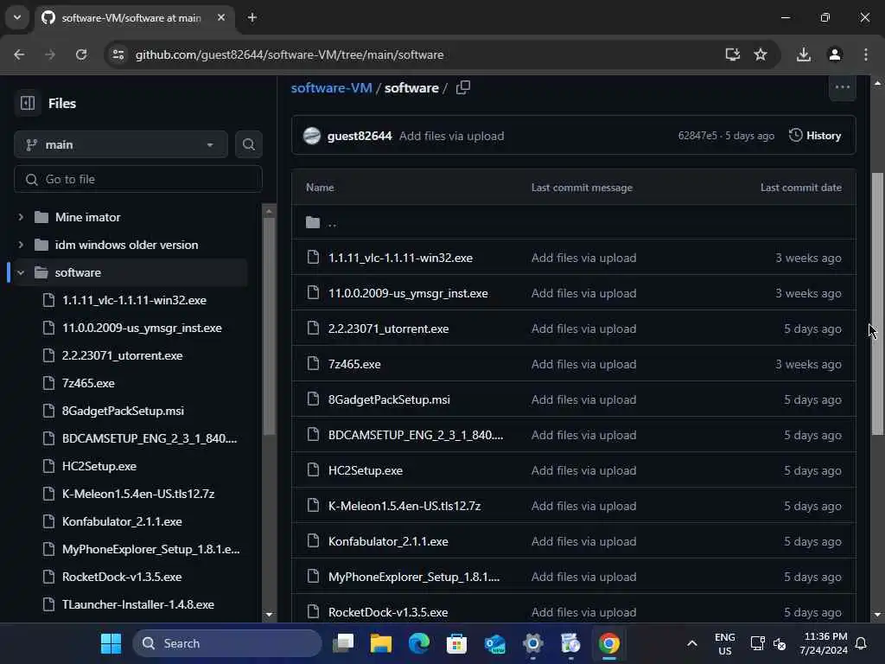Click guest82644 username link
885x664 pixels.
(x=360, y=136)
